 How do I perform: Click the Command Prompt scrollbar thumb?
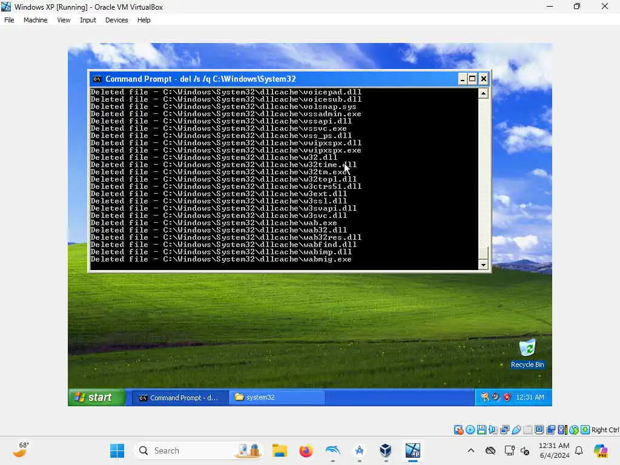(483, 252)
